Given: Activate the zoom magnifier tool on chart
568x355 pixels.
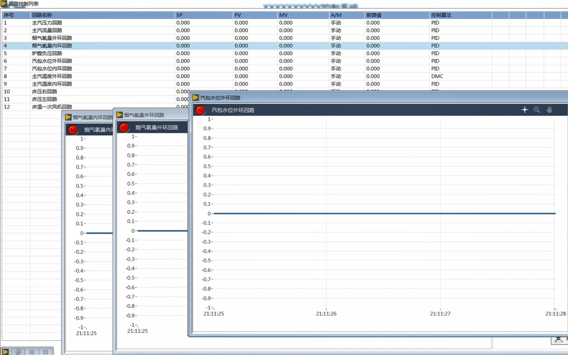Looking at the screenshot, I should tap(537, 110).
